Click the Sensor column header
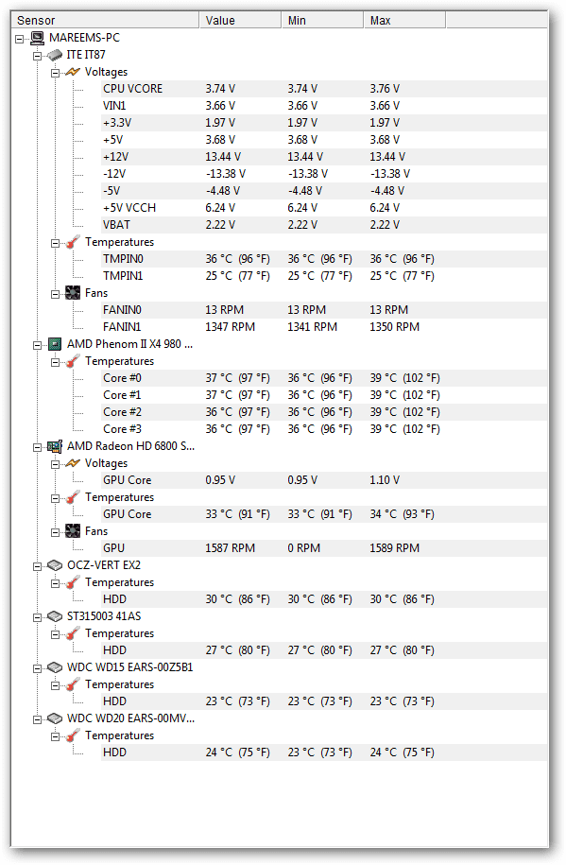 coord(105,21)
